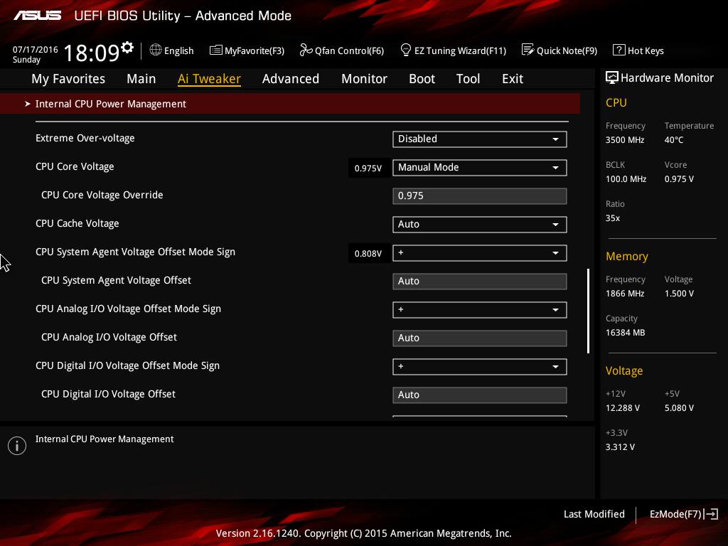Click MyFavorite(F3) label
Image resolution: width=728 pixels, height=546 pixels.
pyautogui.click(x=255, y=50)
